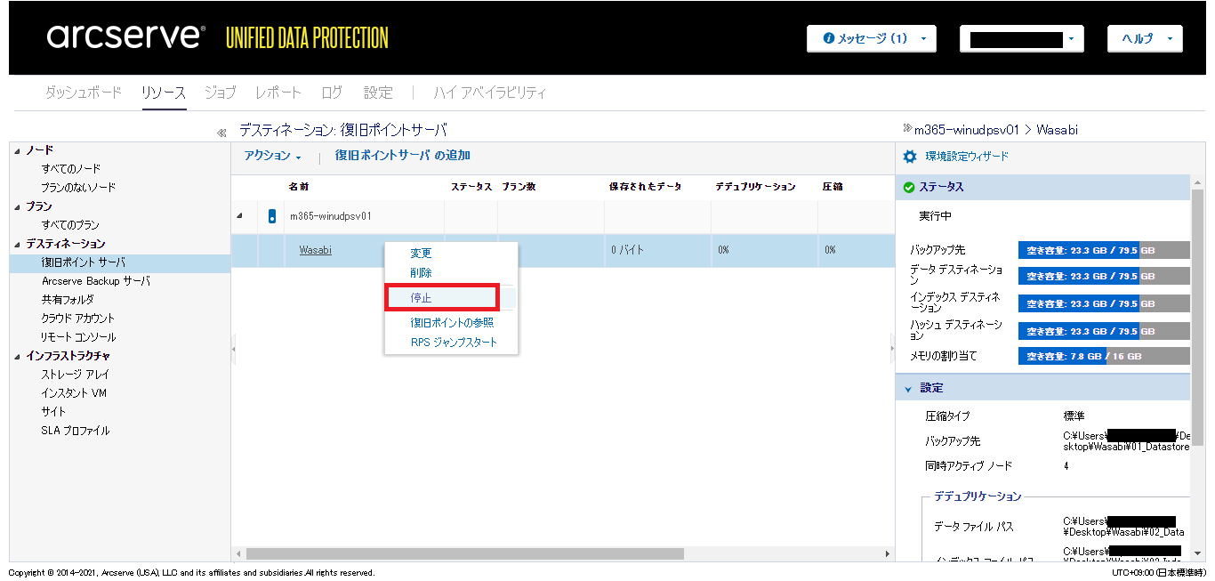The height and width of the screenshot is (581, 1215).
Task: Select Arcserve Backup サーバ in the tree
Action: click(96, 281)
